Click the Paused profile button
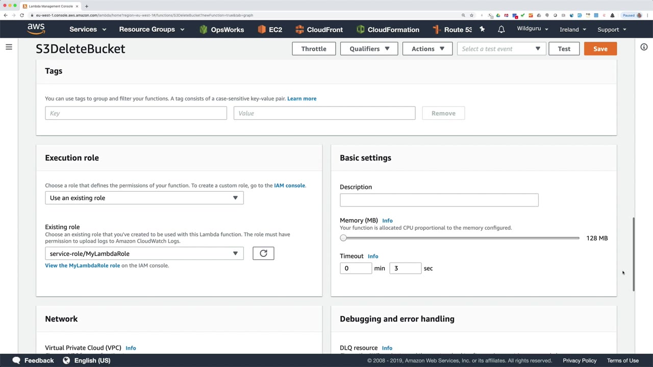Screen dimensions: 653x367 click(632, 15)
